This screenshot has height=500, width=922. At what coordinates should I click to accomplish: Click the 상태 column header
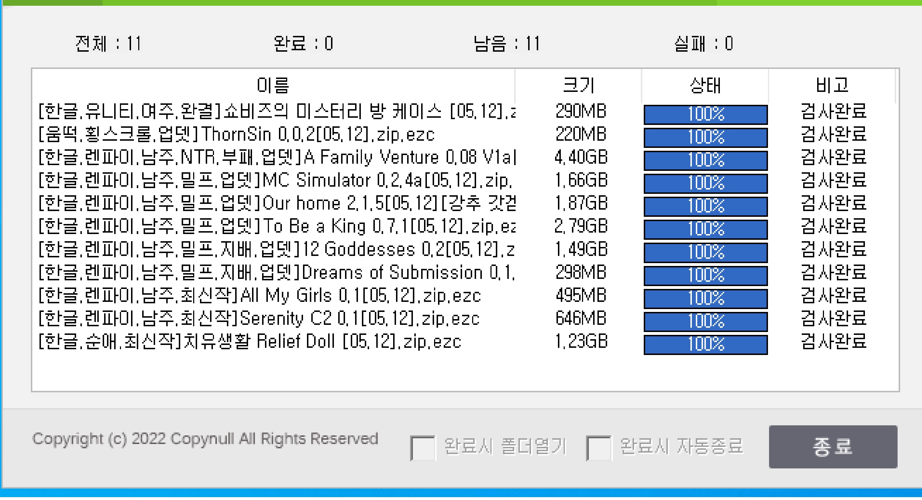(705, 85)
